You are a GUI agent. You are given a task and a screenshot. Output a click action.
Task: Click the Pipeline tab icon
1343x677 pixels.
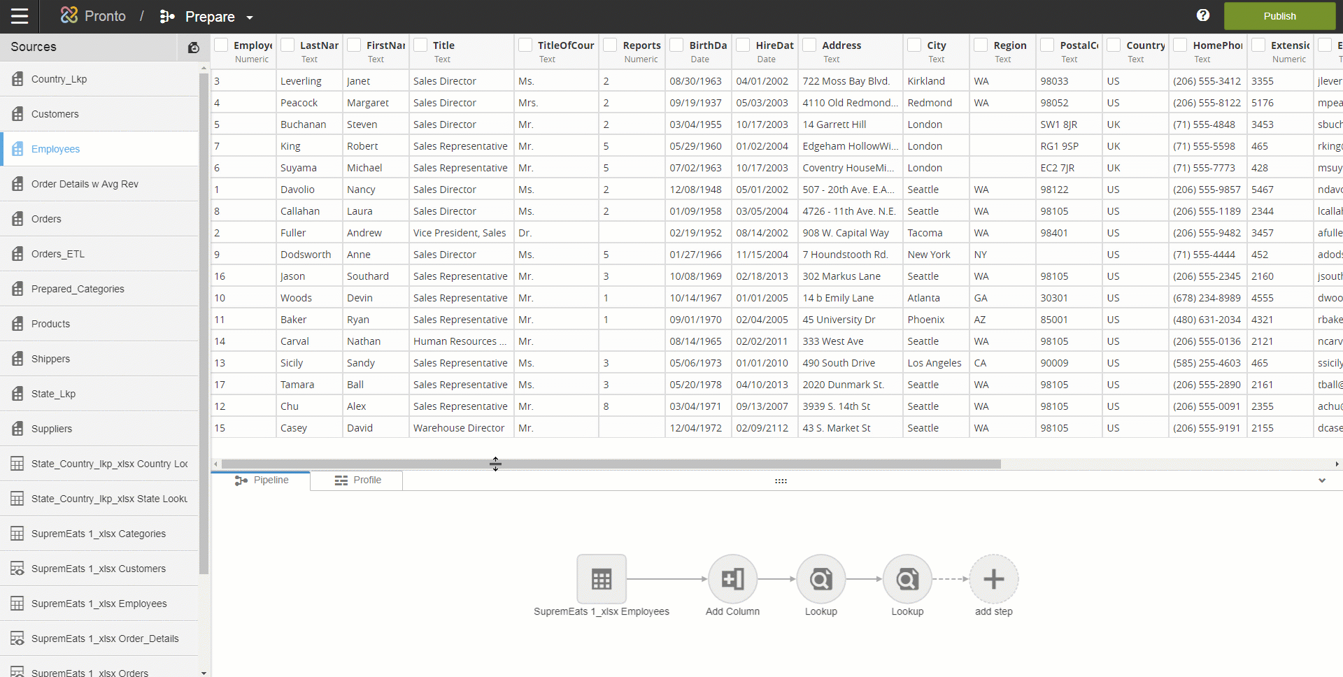point(241,480)
